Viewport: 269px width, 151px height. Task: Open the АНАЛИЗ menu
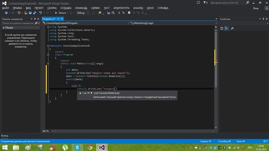pyautogui.click(x=138, y=8)
